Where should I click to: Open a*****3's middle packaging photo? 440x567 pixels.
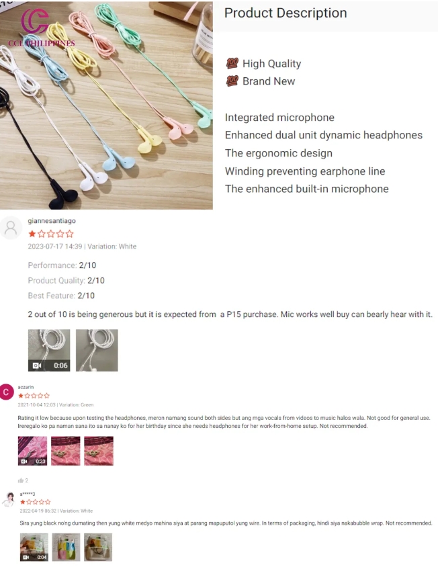pos(66,547)
